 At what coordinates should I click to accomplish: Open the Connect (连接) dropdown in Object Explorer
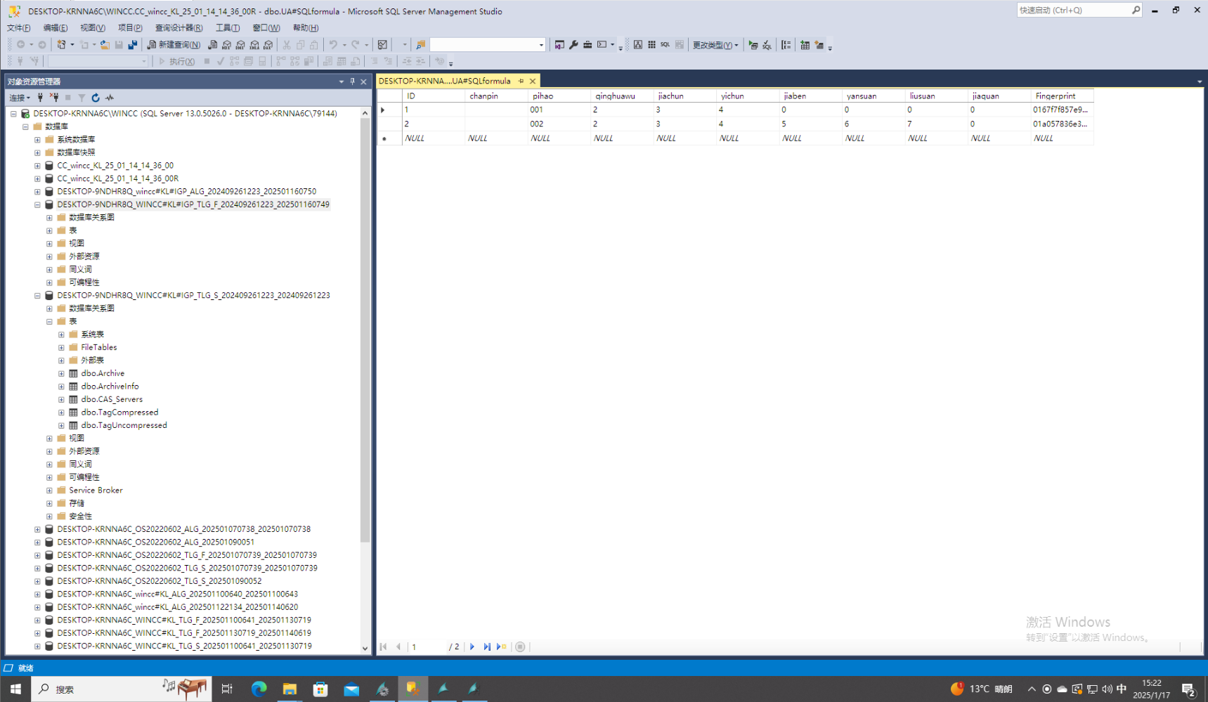pos(20,98)
